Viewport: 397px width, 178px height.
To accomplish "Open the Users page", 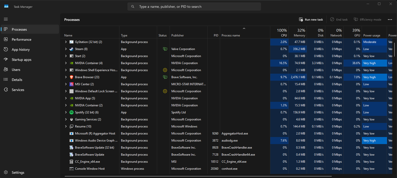I will 30,70.
